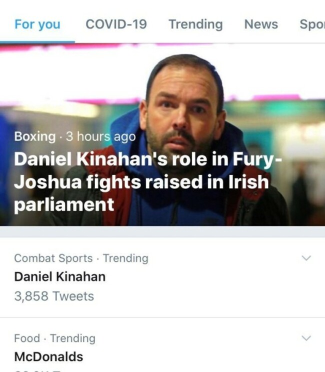The width and height of the screenshot is (325, 372).
Task: Switch to the COVID-19 tab
Action: point(116,24)
